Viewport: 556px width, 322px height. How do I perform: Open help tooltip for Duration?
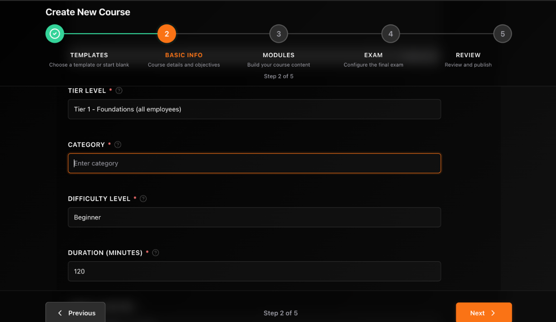click(155, 252)
